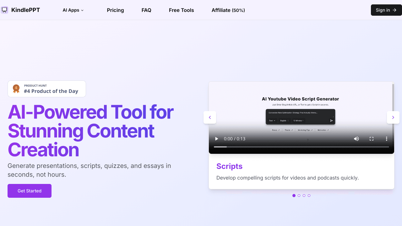Click the Text dropdown in the video preview
The width and height of the screenshot is (402, 226).
point(272,121)
